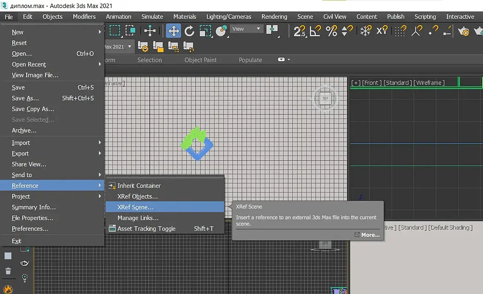This screenshot has width=483, height=294.
Task: Toggle the 2.5D Snaps button
Action: click(300, 31)
